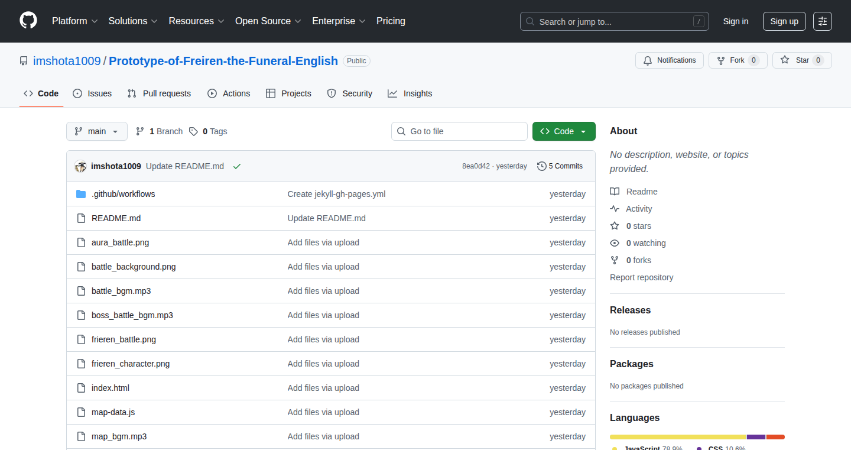Click the file icon beside aura_battle.png
This screenshot has height=450, width=851.
(81, 242)
